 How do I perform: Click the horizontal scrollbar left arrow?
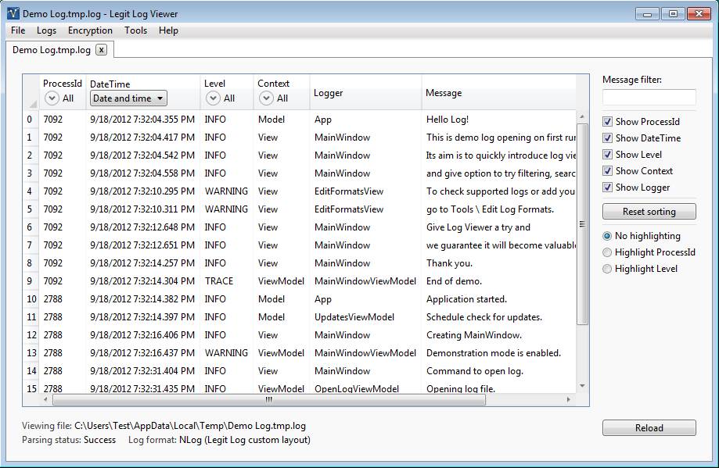(45, 399)
